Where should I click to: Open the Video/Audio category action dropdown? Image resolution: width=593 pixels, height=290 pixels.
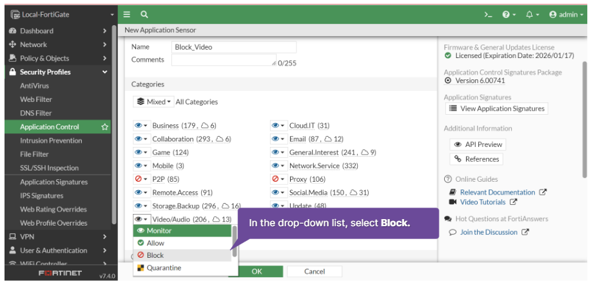point(142,219)
